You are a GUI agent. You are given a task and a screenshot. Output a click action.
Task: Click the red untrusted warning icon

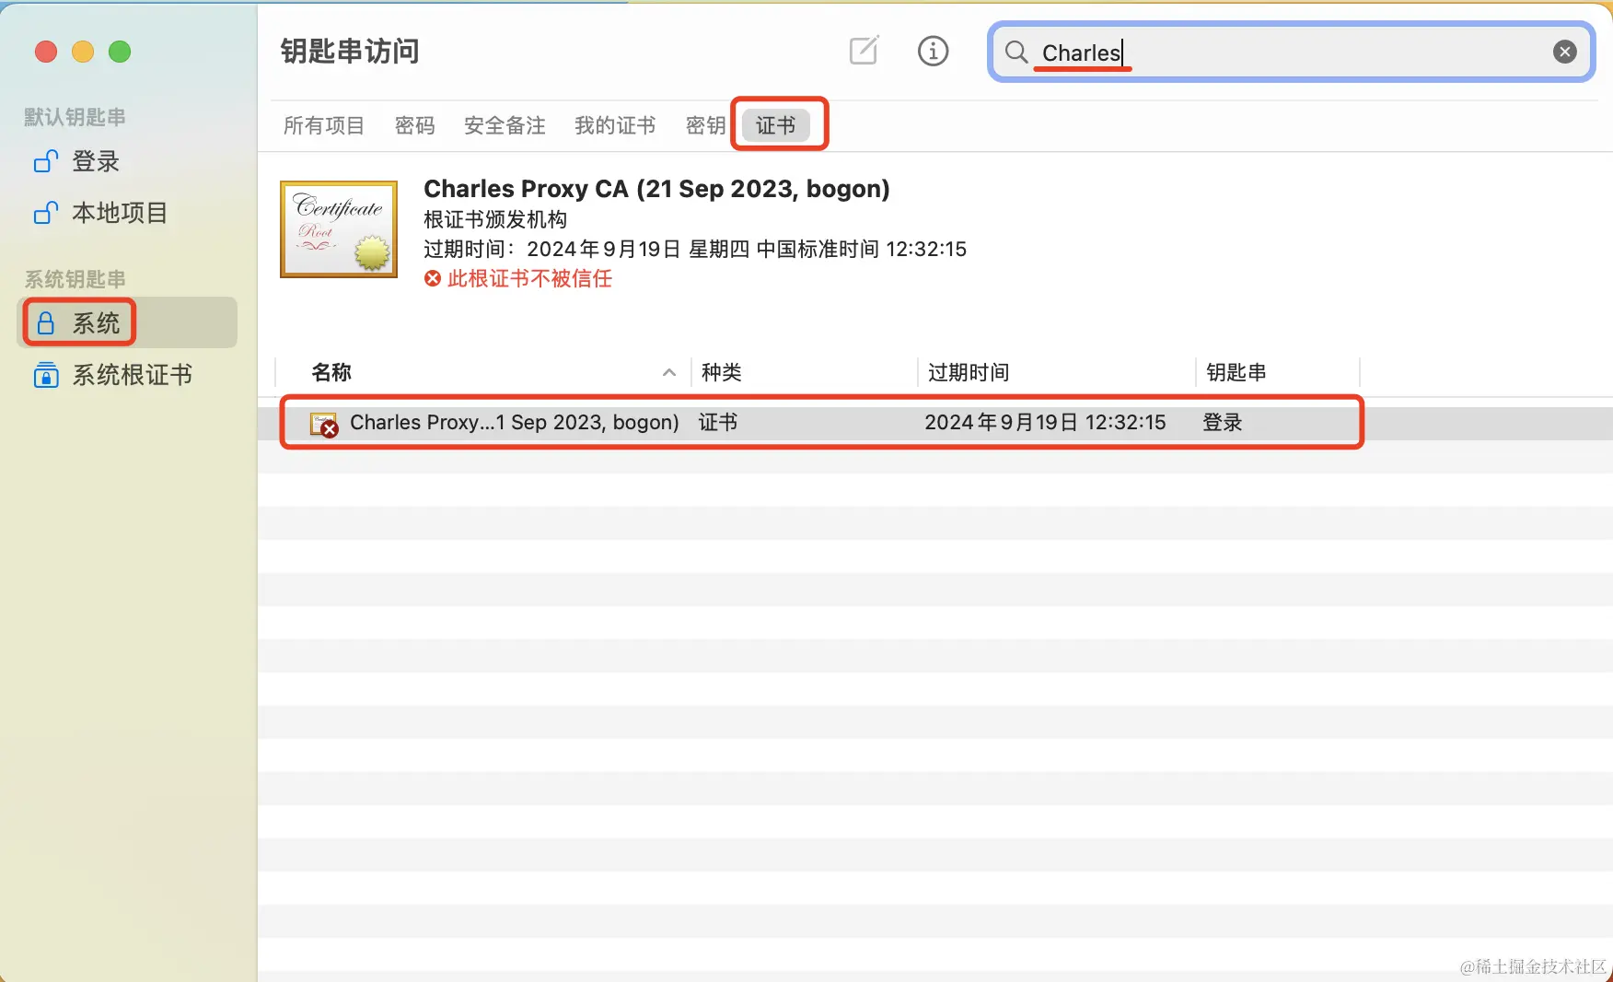click(433, 278)
